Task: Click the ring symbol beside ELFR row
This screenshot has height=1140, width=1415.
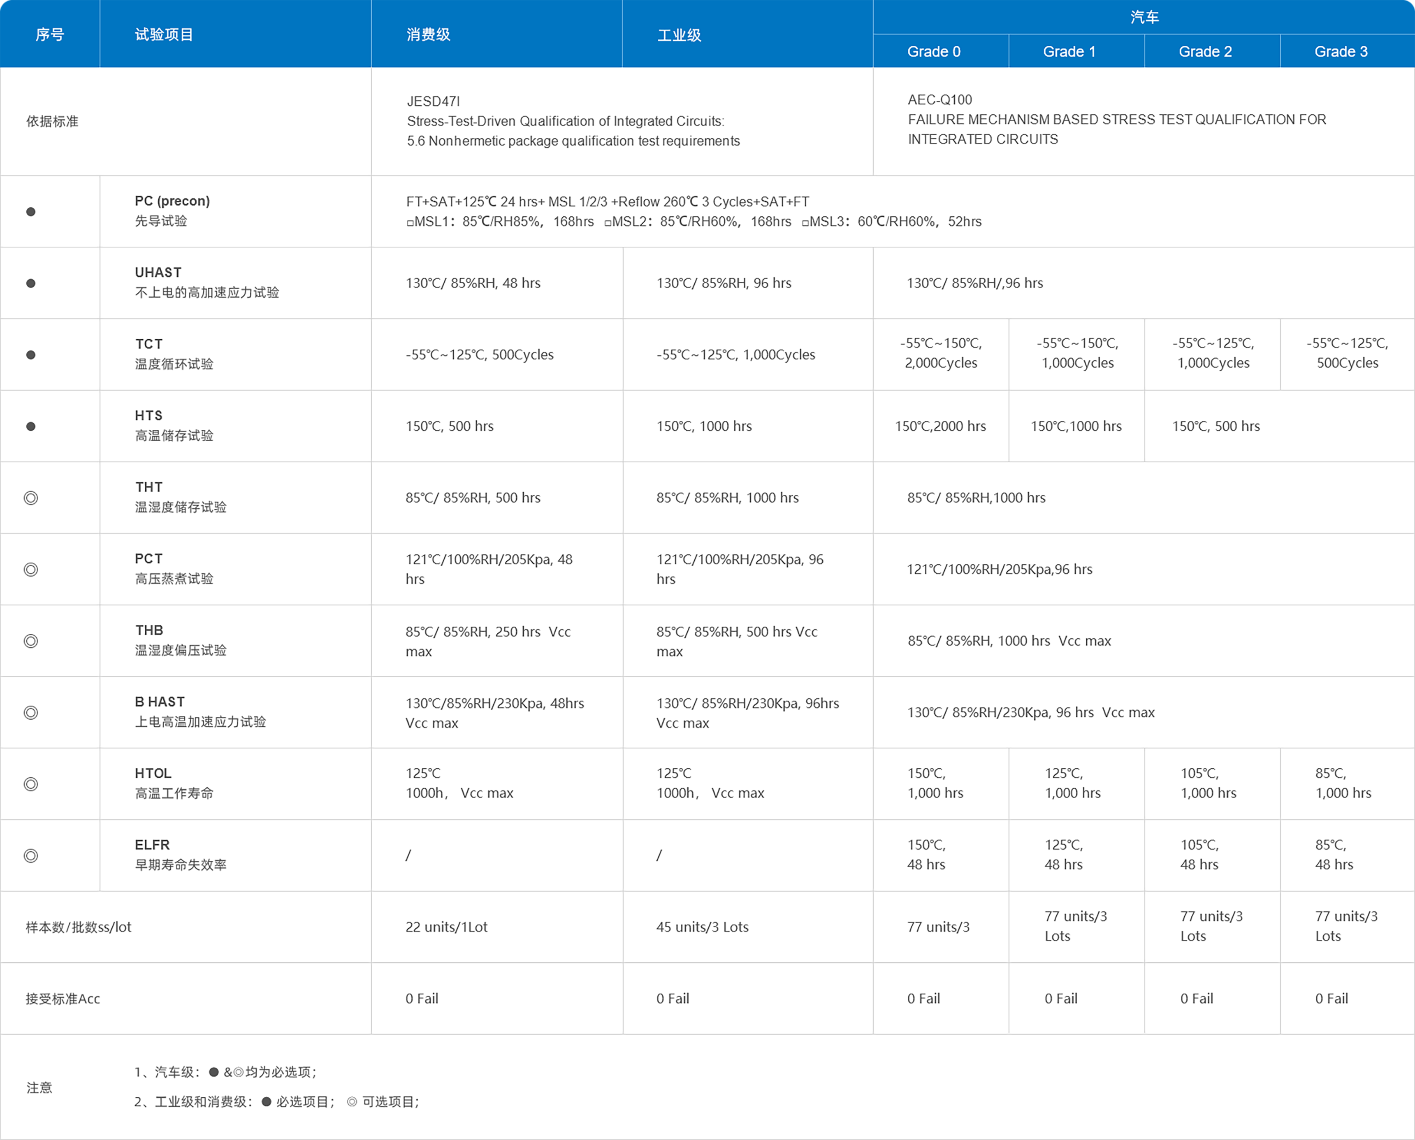Action: [31, 856]
